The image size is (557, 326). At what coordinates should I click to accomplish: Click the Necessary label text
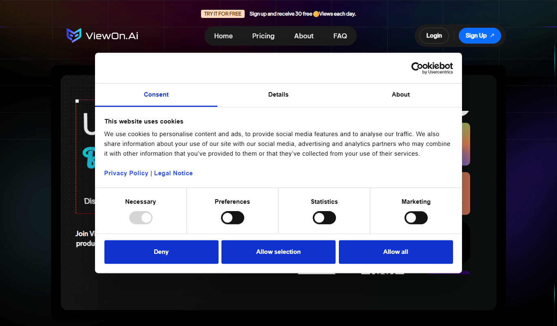[x=141, y=202]
